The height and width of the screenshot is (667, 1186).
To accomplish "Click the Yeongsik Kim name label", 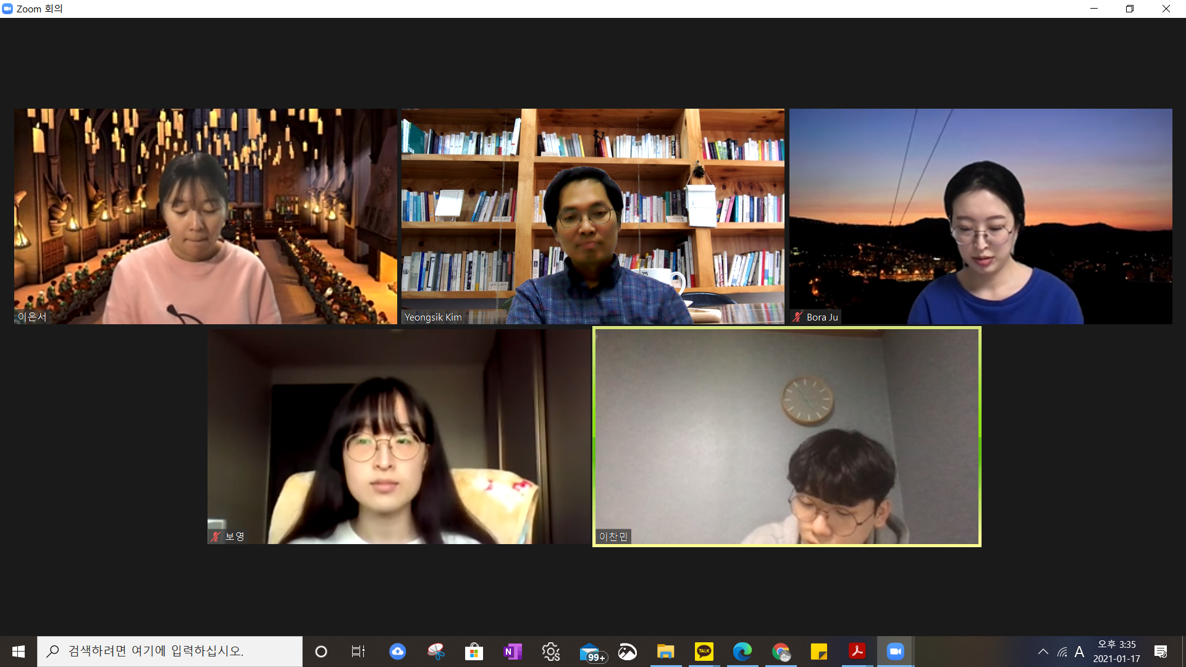I will (433, 317).
